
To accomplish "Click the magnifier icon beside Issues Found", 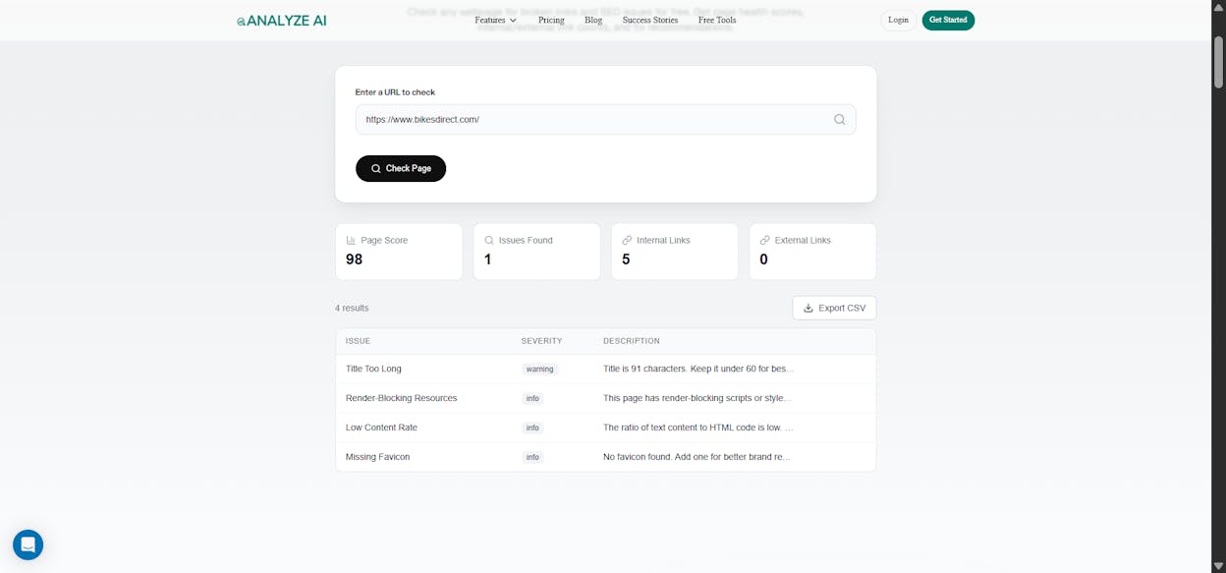I will 489,240.
